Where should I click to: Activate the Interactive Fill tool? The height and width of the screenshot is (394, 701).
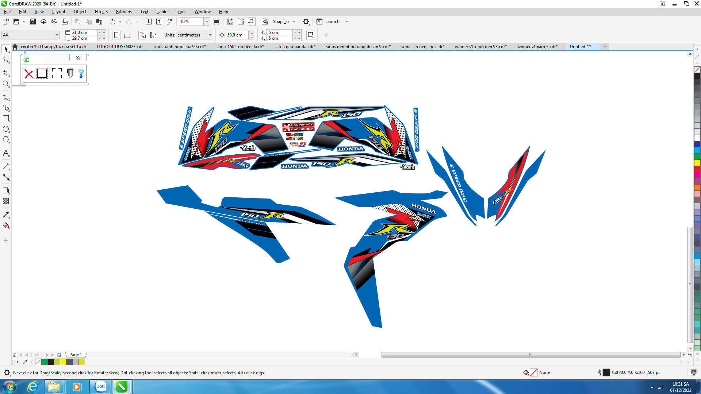point(6,225)
